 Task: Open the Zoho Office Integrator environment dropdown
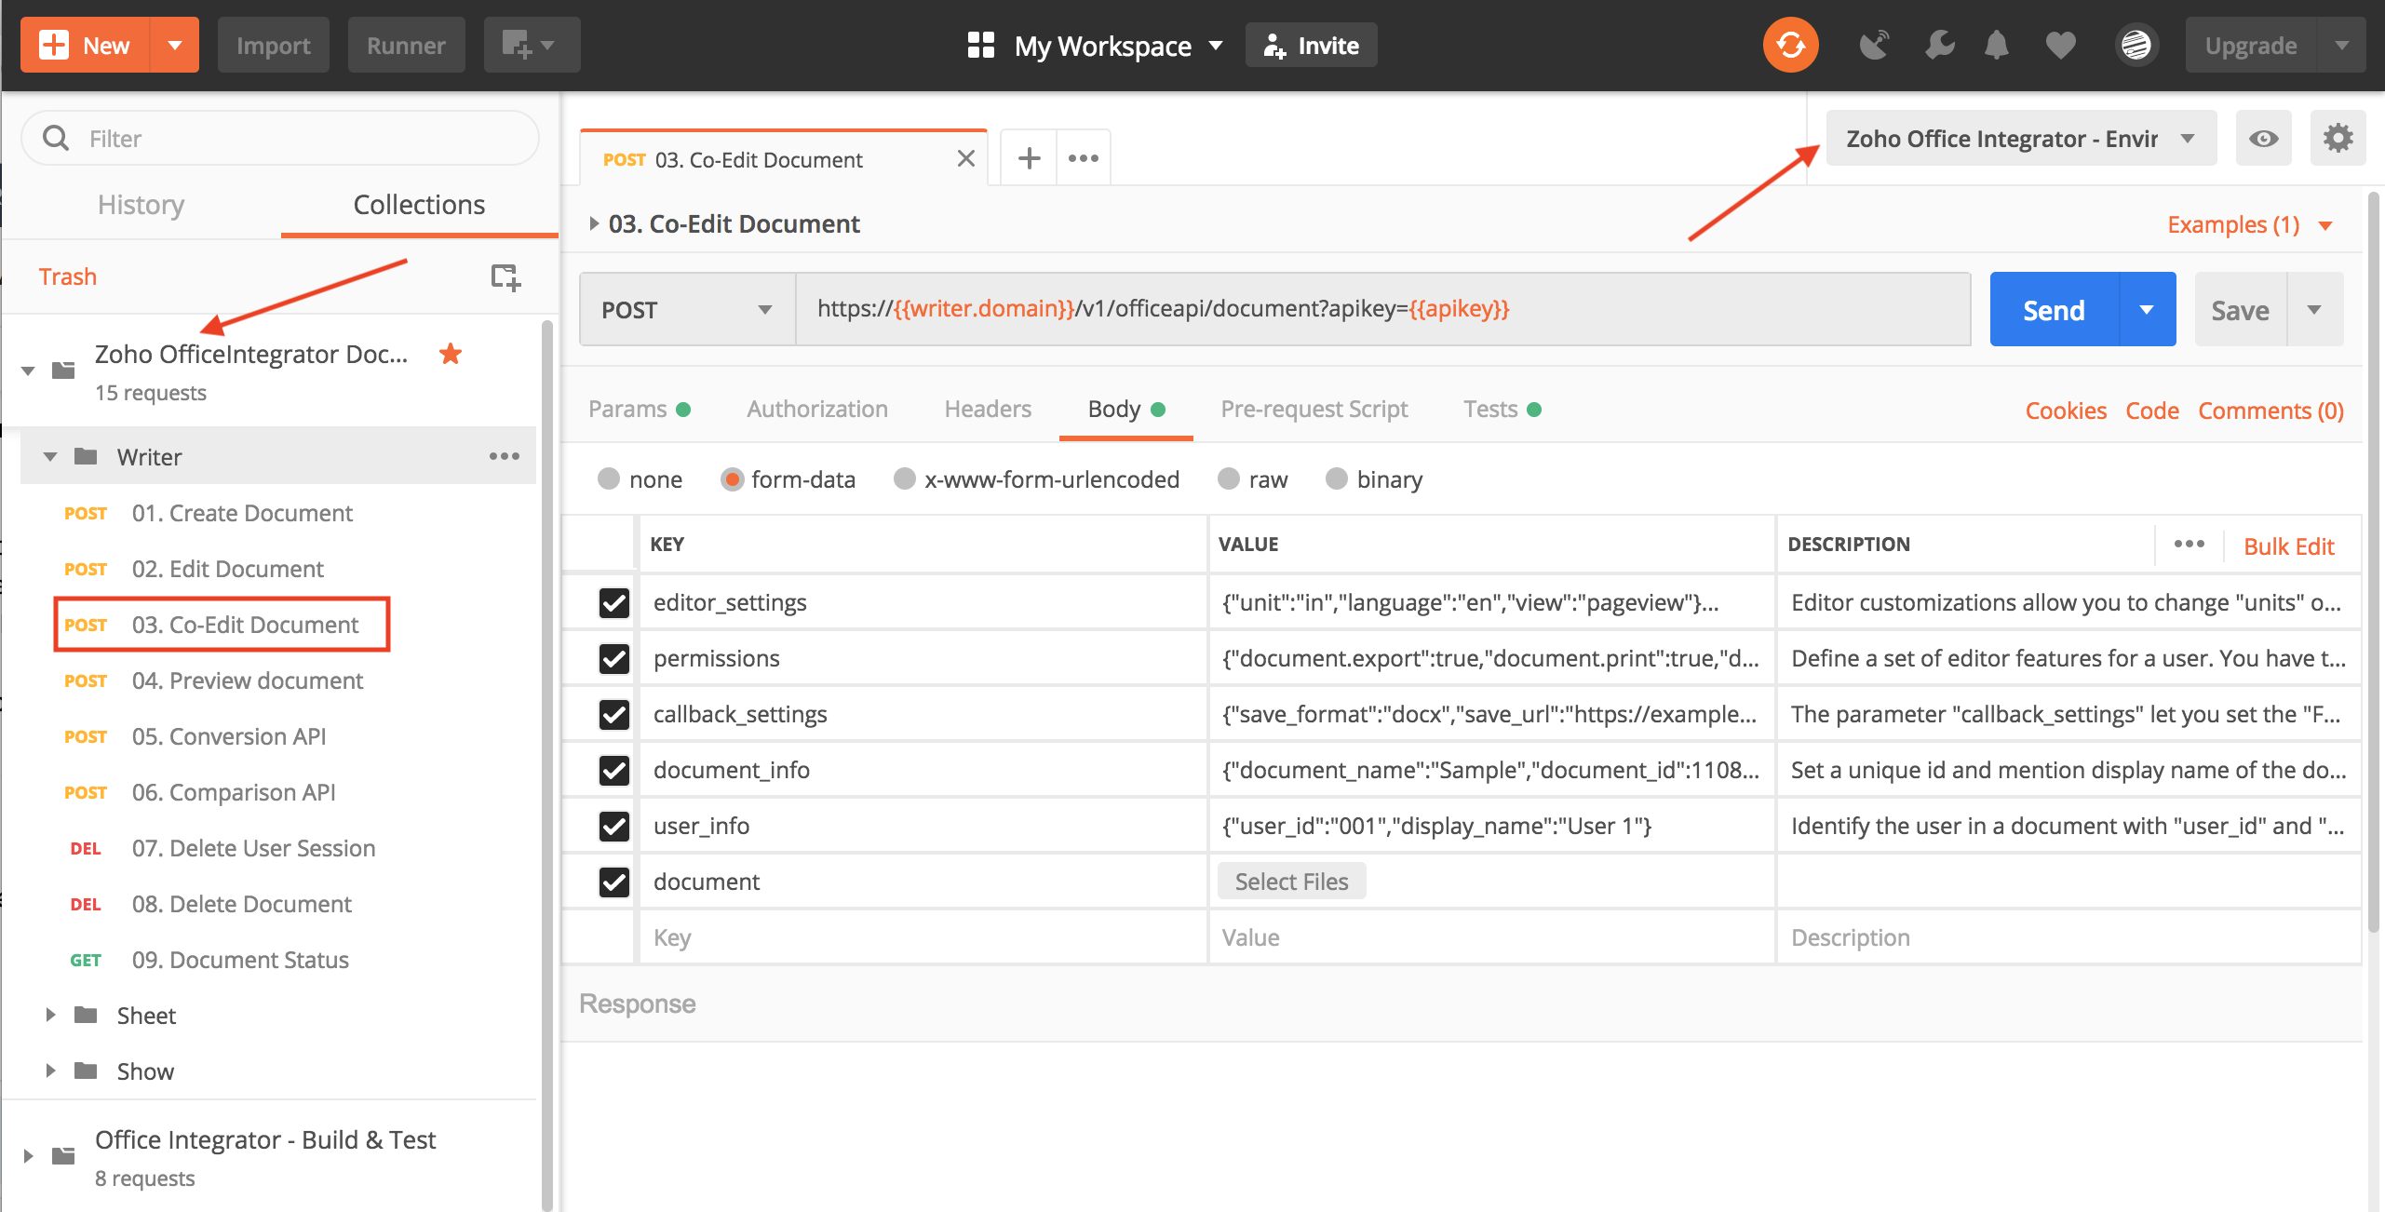2020,139
